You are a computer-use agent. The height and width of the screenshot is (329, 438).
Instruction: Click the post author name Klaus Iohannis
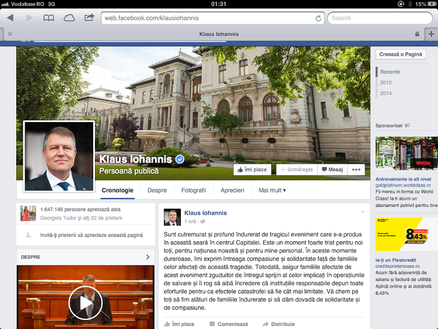pos(205,213)
